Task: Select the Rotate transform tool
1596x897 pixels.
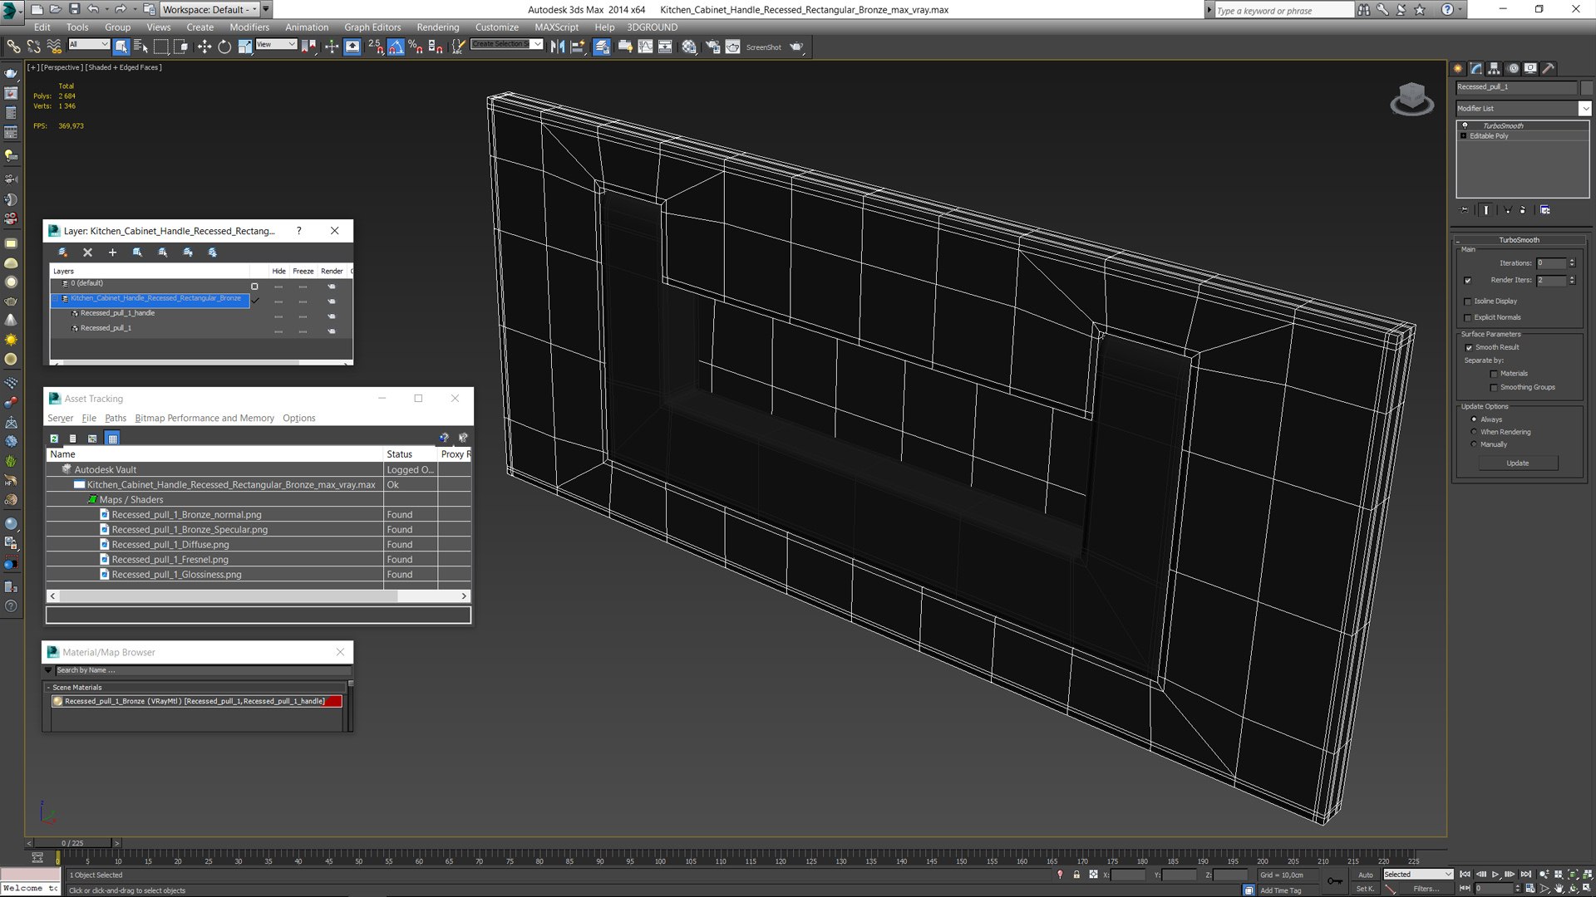Action: pyautogui.click(x=224, y=47)
